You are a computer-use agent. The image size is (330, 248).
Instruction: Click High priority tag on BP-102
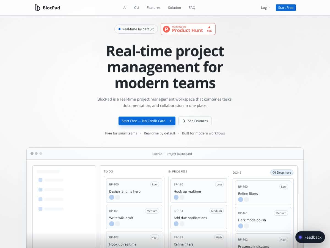[155, 237]
